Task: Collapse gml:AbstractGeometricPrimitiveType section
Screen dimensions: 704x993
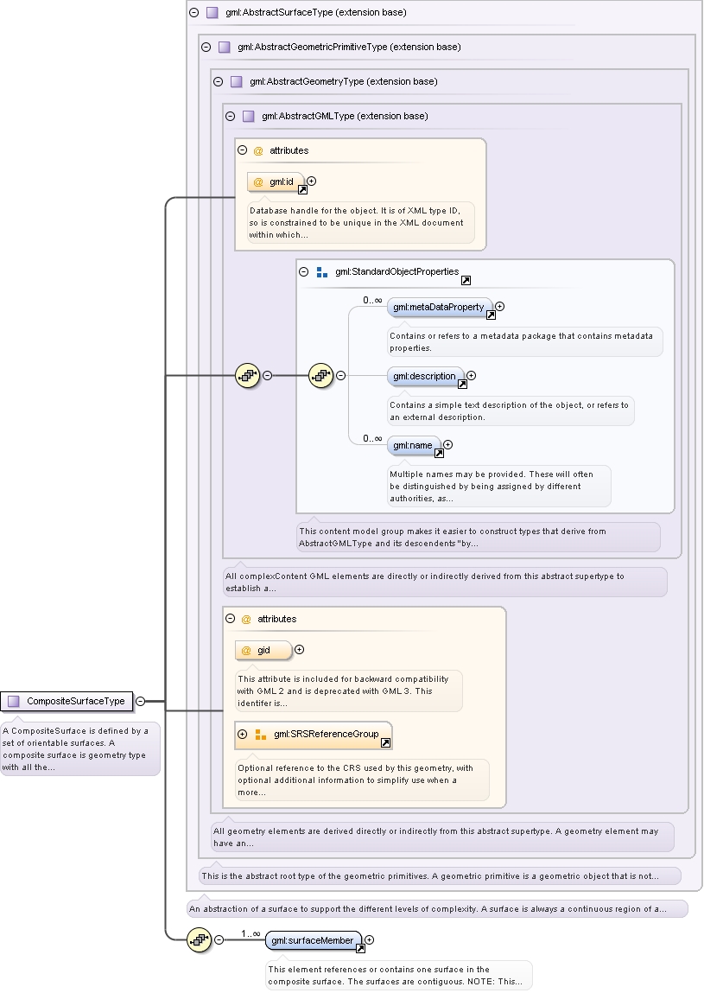Action: tap(206, 47)
